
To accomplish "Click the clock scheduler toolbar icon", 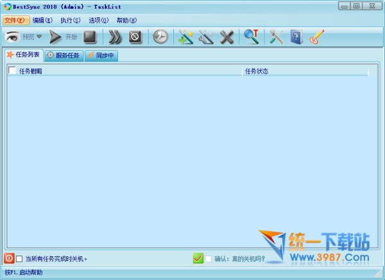I will click(x=160, y=37).
